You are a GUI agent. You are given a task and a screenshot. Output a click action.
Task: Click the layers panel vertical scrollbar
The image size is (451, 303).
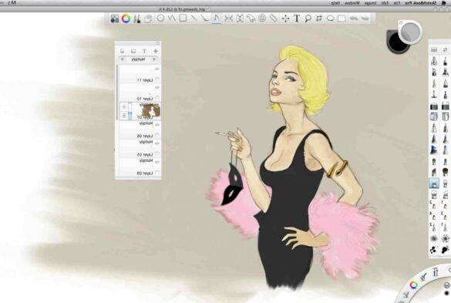(x=117, y=92)
